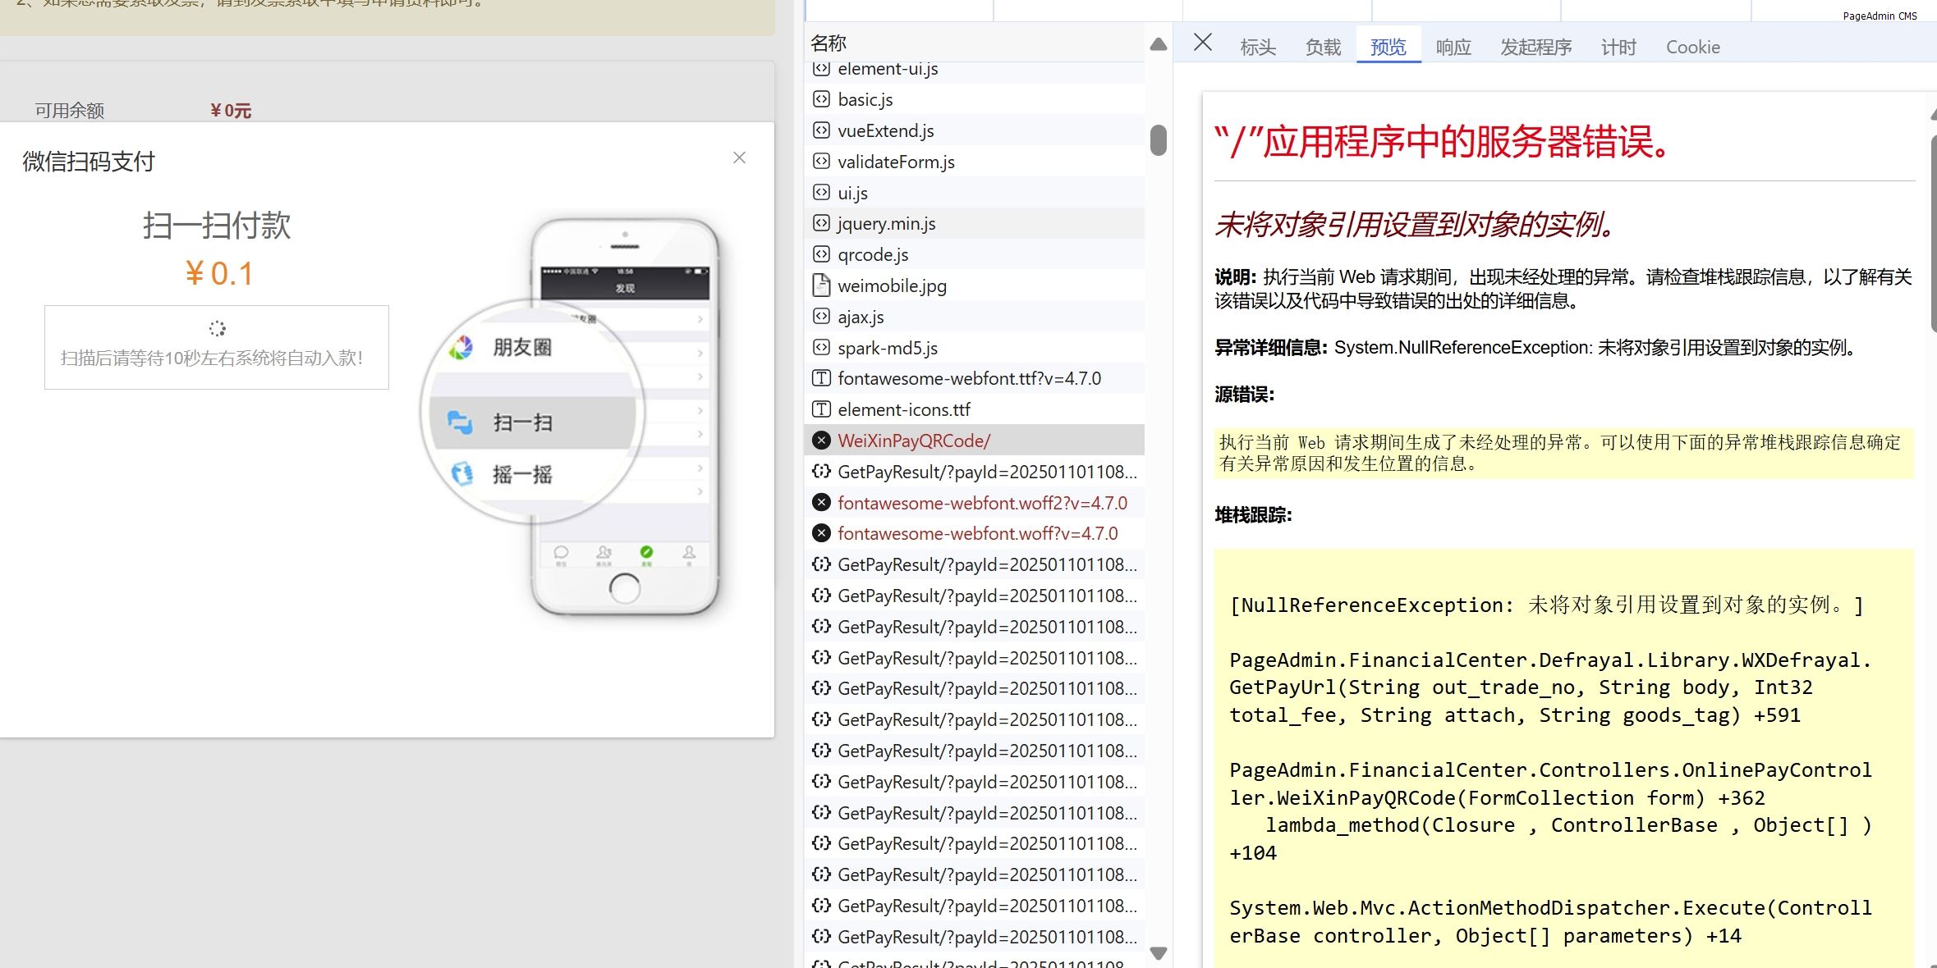Viewport: 1937px width, 968px height.
Task: Click script icon beside ajax.js
Action: pyautogui.click(x=821, y=317)
